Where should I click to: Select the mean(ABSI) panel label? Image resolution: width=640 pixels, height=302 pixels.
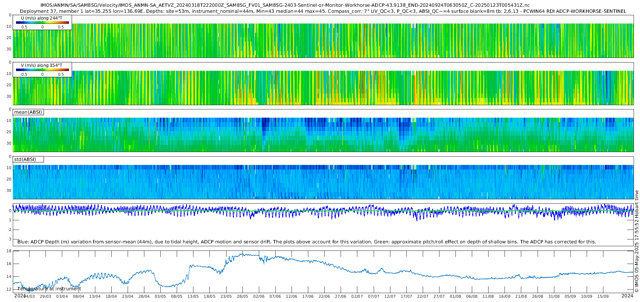(x=28, y=112)
